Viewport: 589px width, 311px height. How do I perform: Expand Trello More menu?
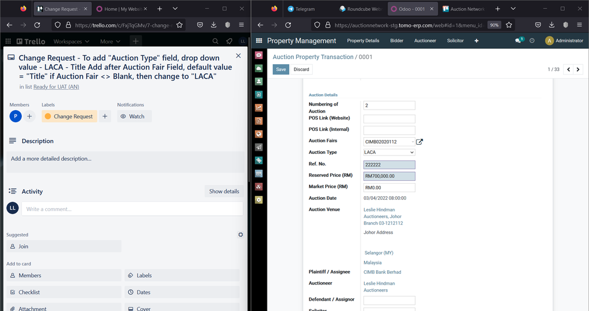pyautogui.click(x=110, y=41)
